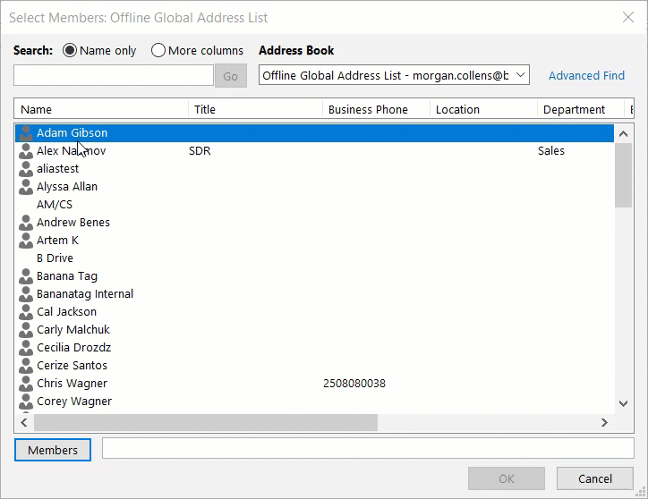Screen dimensions: 648x499
Task: Select the Cerize Santos entry
Action: [x=314, y=366]
